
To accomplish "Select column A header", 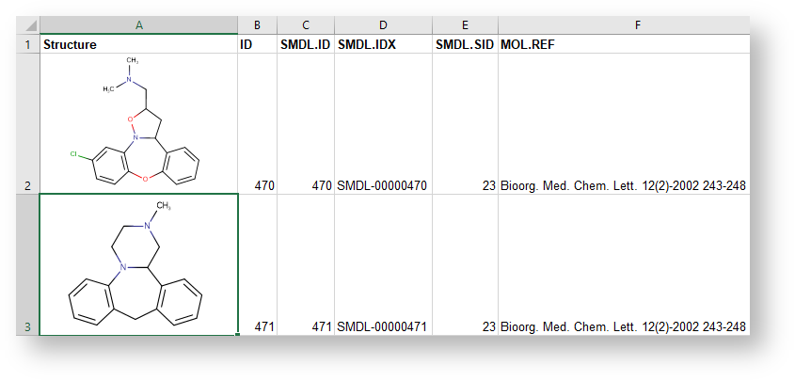I will point(138,26).
